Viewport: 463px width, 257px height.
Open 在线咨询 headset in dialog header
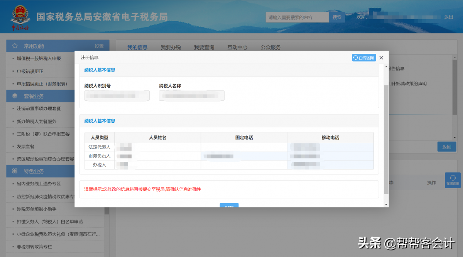[x=364, y=58]
